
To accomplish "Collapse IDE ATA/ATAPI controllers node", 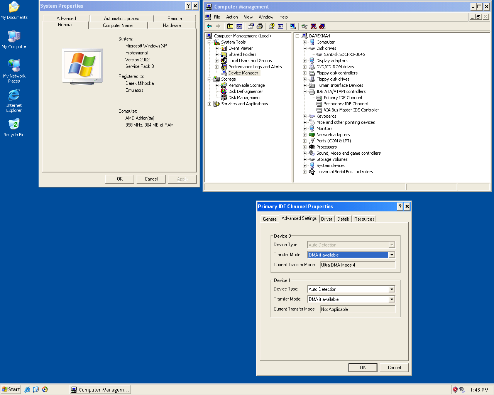I will point(305,91).
